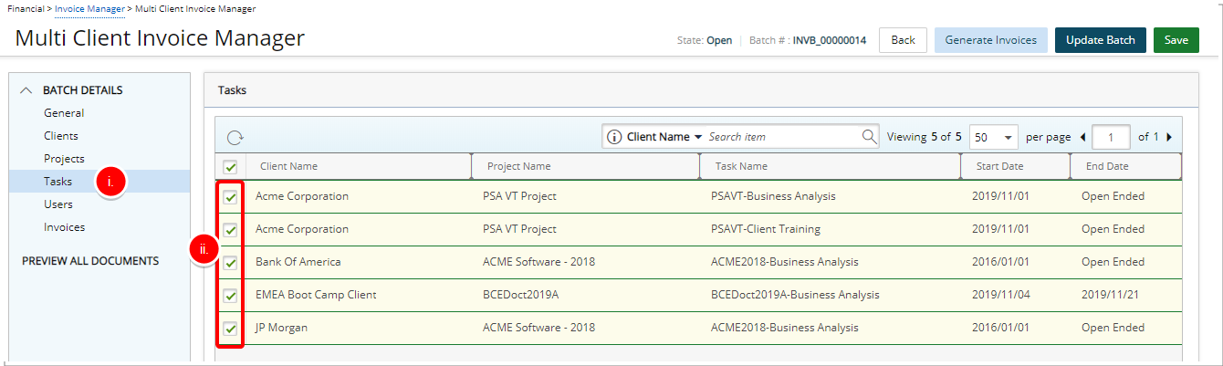Uncheck the JP Morgan row checkbox
Viewport: 1223px width, 366px height.
click(x=231, y=329)
